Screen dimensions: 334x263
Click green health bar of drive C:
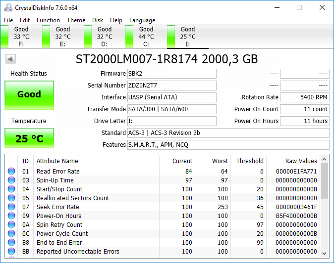pos(129,37)
